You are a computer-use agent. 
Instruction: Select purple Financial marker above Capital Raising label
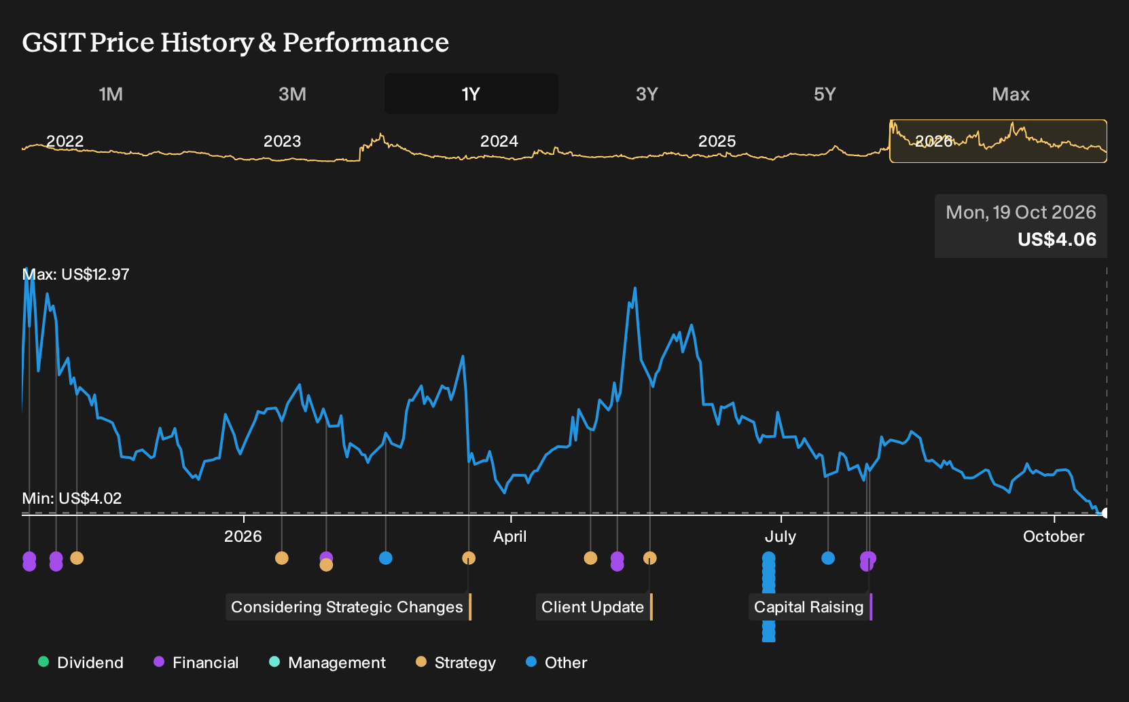pyautogui.click(x=867, y=561)
